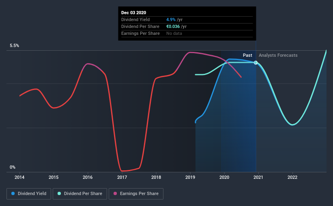Image resolution: width=333 pixels, height=206 pixels.
Task: Toggle the Dividend Per Share legend button
Action: coord(80,194)
